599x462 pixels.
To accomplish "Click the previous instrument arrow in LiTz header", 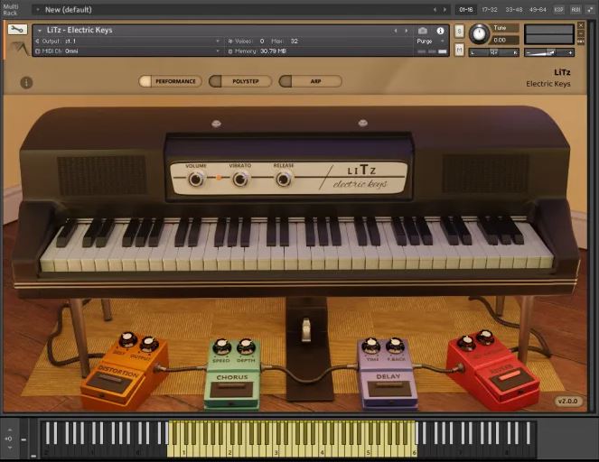I will pyautogui.click(x=396, y=31).
